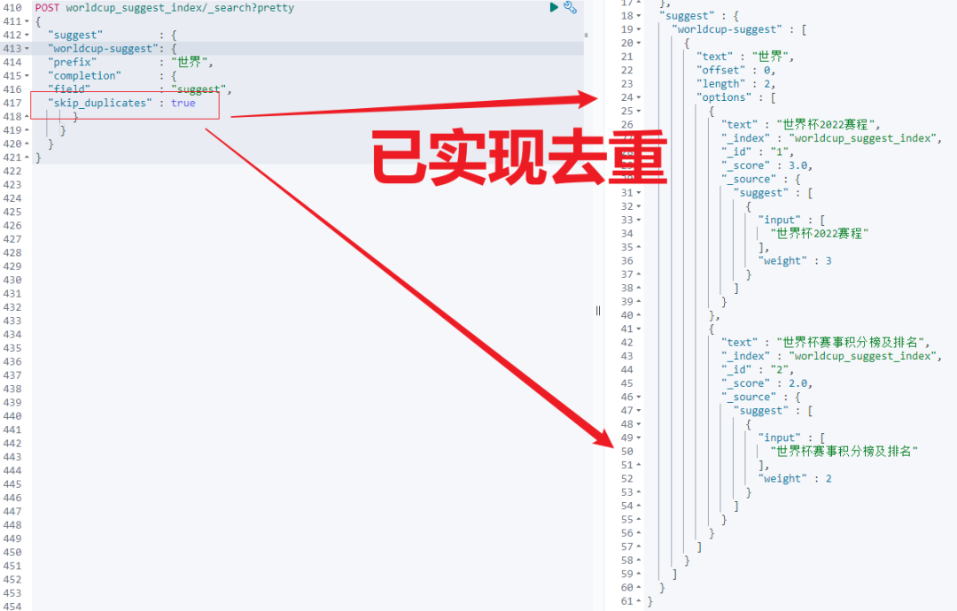This screenshot has height=611, width=957.
Task: Click "_score" : 3.0 in the response
Action: (x=767, y=166)
